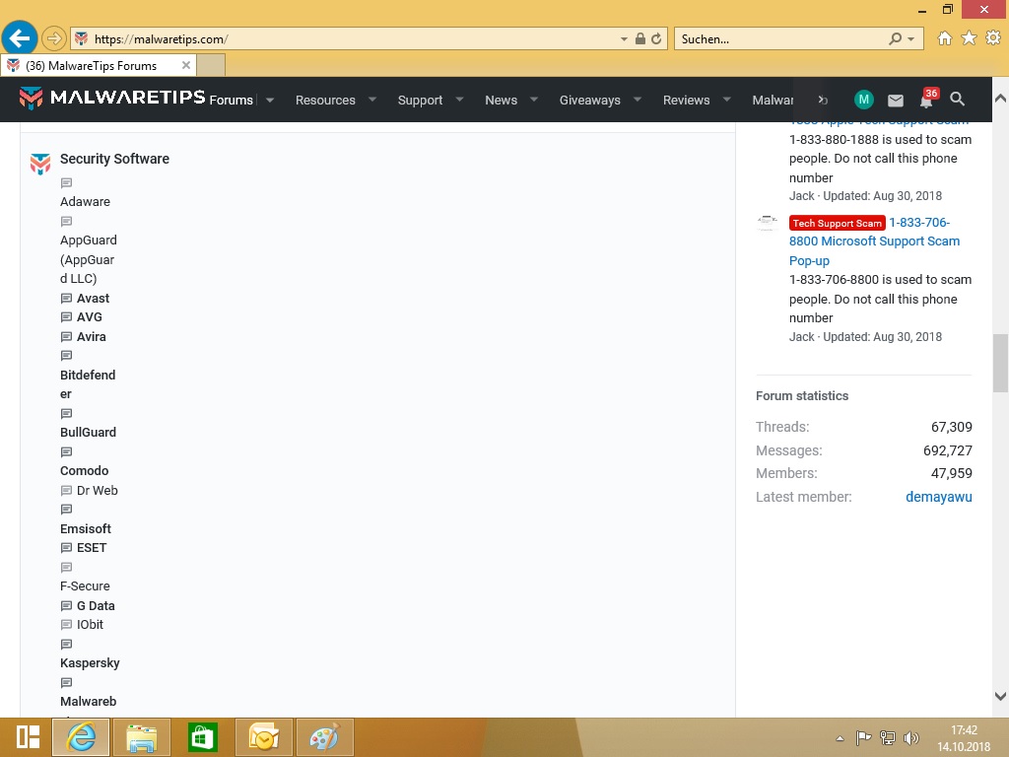Click forum icon next to Avira
Image resolution: width=1009 pixels, height=757 pixels.
click(x=66, y=337)
